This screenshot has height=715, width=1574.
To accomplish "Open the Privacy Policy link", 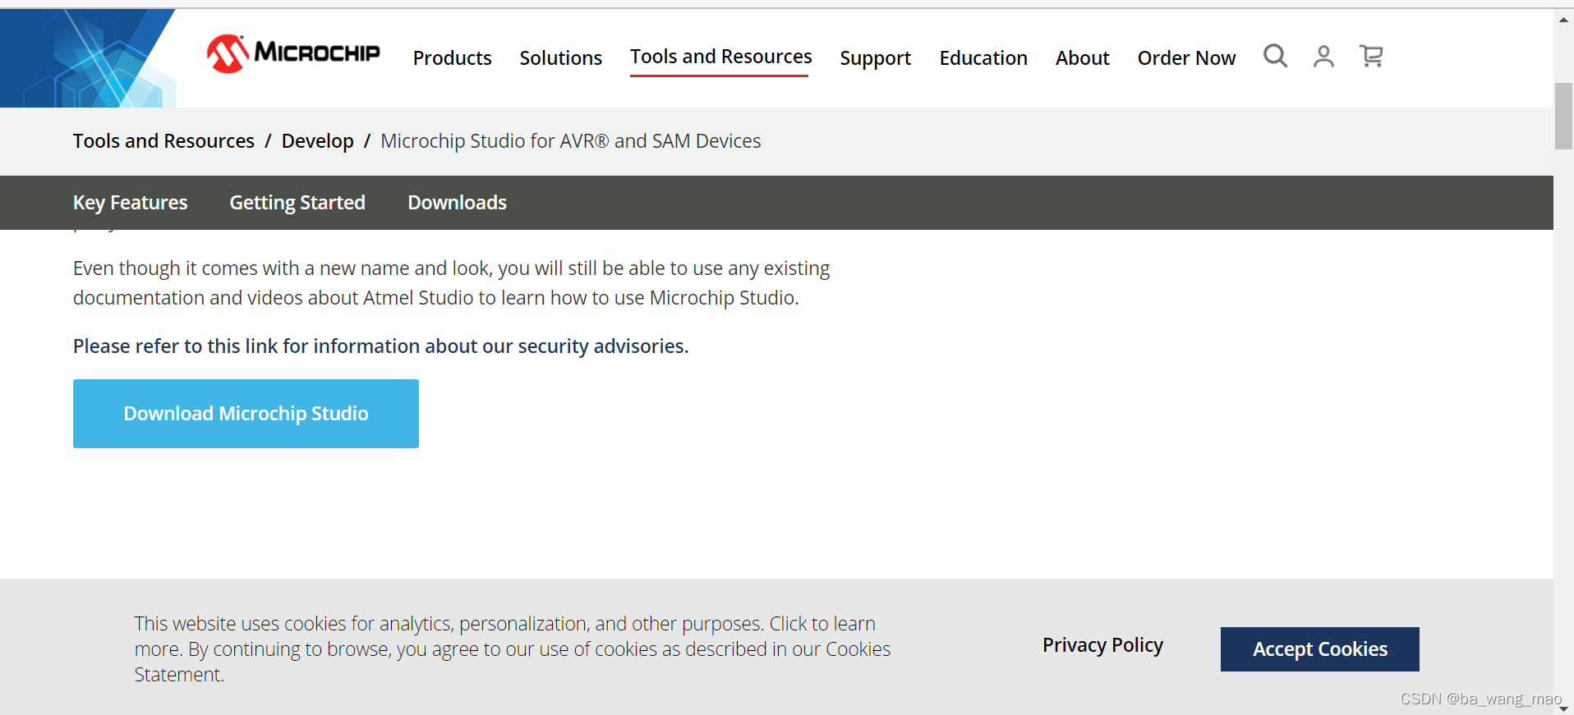I will click(1102, 645).
